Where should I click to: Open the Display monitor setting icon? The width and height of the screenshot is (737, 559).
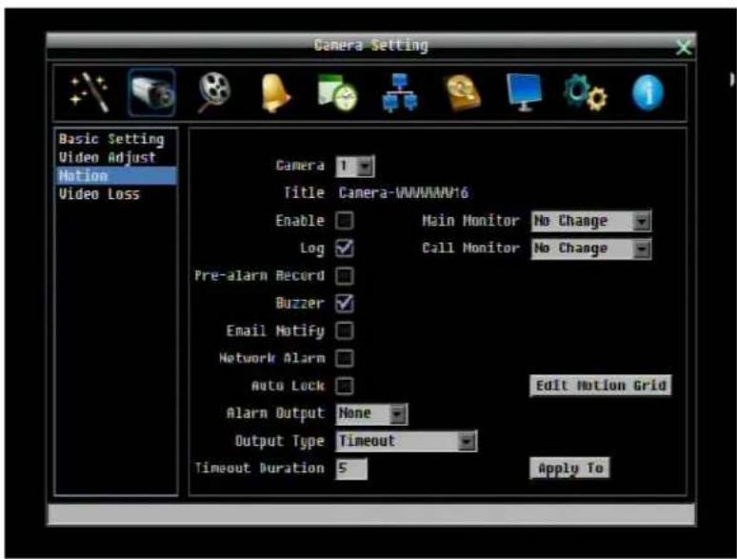524,92
